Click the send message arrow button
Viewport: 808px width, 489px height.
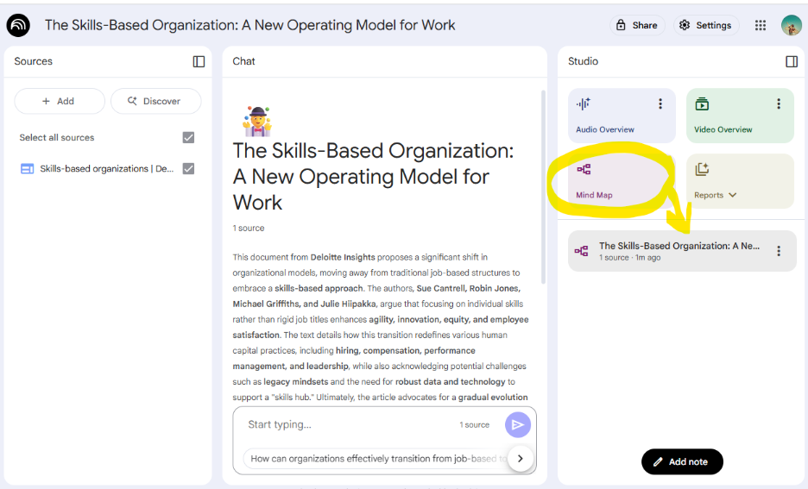click(x=518, y=424)
